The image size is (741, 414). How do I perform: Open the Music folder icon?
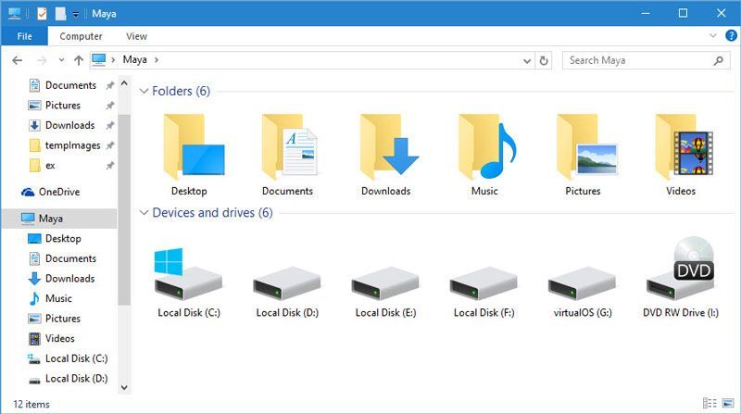click(x=487, y=146)
